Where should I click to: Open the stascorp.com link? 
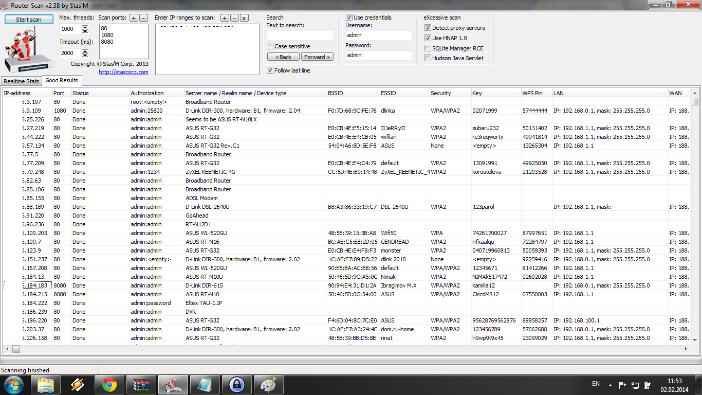point(123,72)
